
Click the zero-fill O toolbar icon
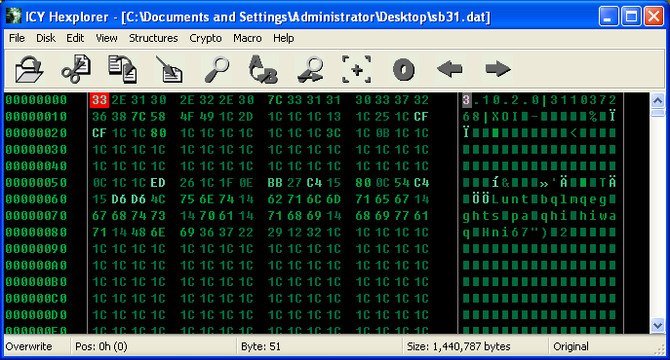[x=404, y=69]
